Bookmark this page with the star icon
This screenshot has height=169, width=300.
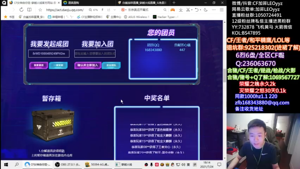40,10
